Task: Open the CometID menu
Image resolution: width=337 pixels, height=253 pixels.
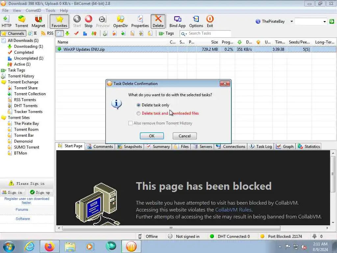Action: pyautogui.click(x=33, y=10)
